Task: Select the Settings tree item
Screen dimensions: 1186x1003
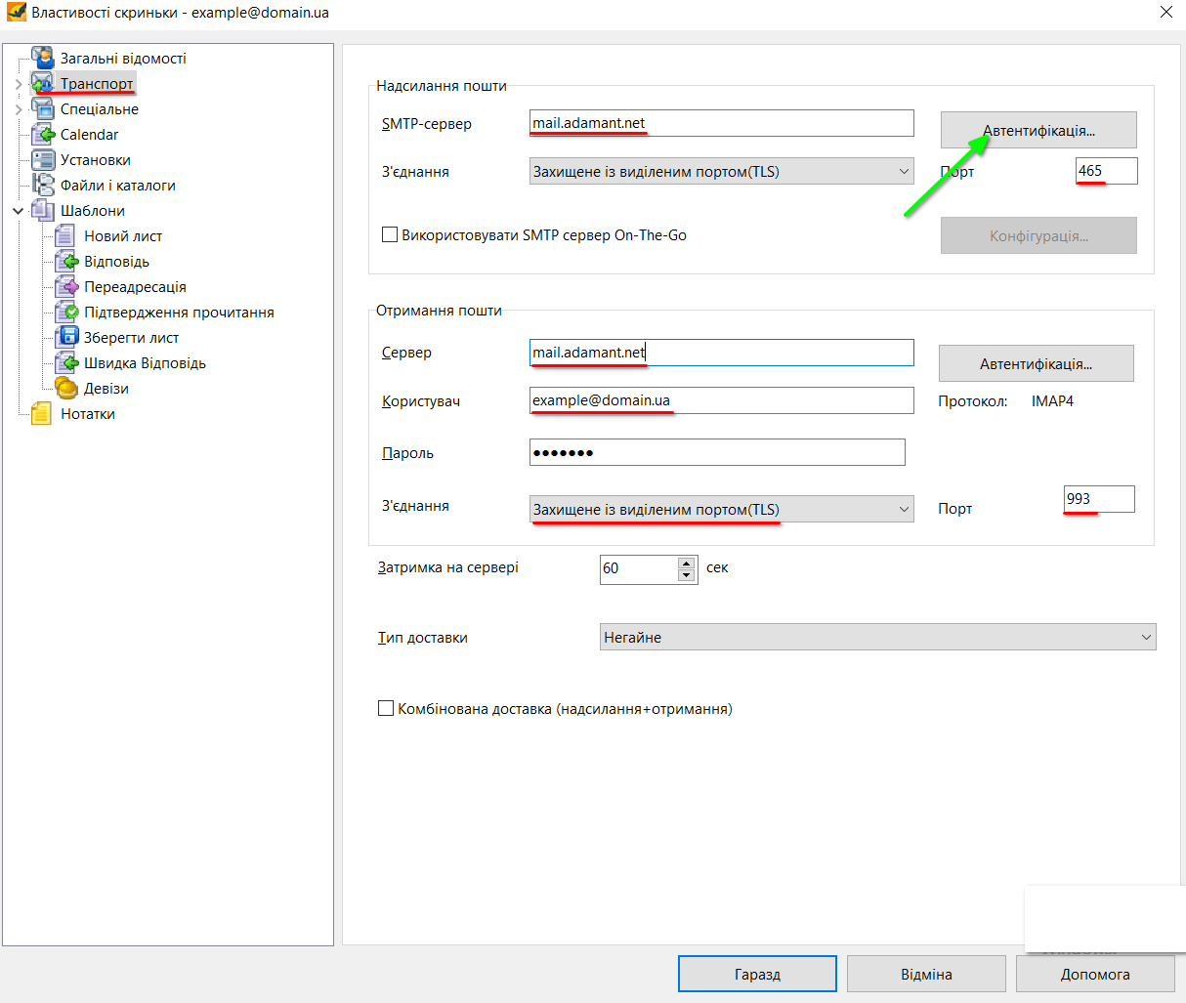Action: [95, 160]
